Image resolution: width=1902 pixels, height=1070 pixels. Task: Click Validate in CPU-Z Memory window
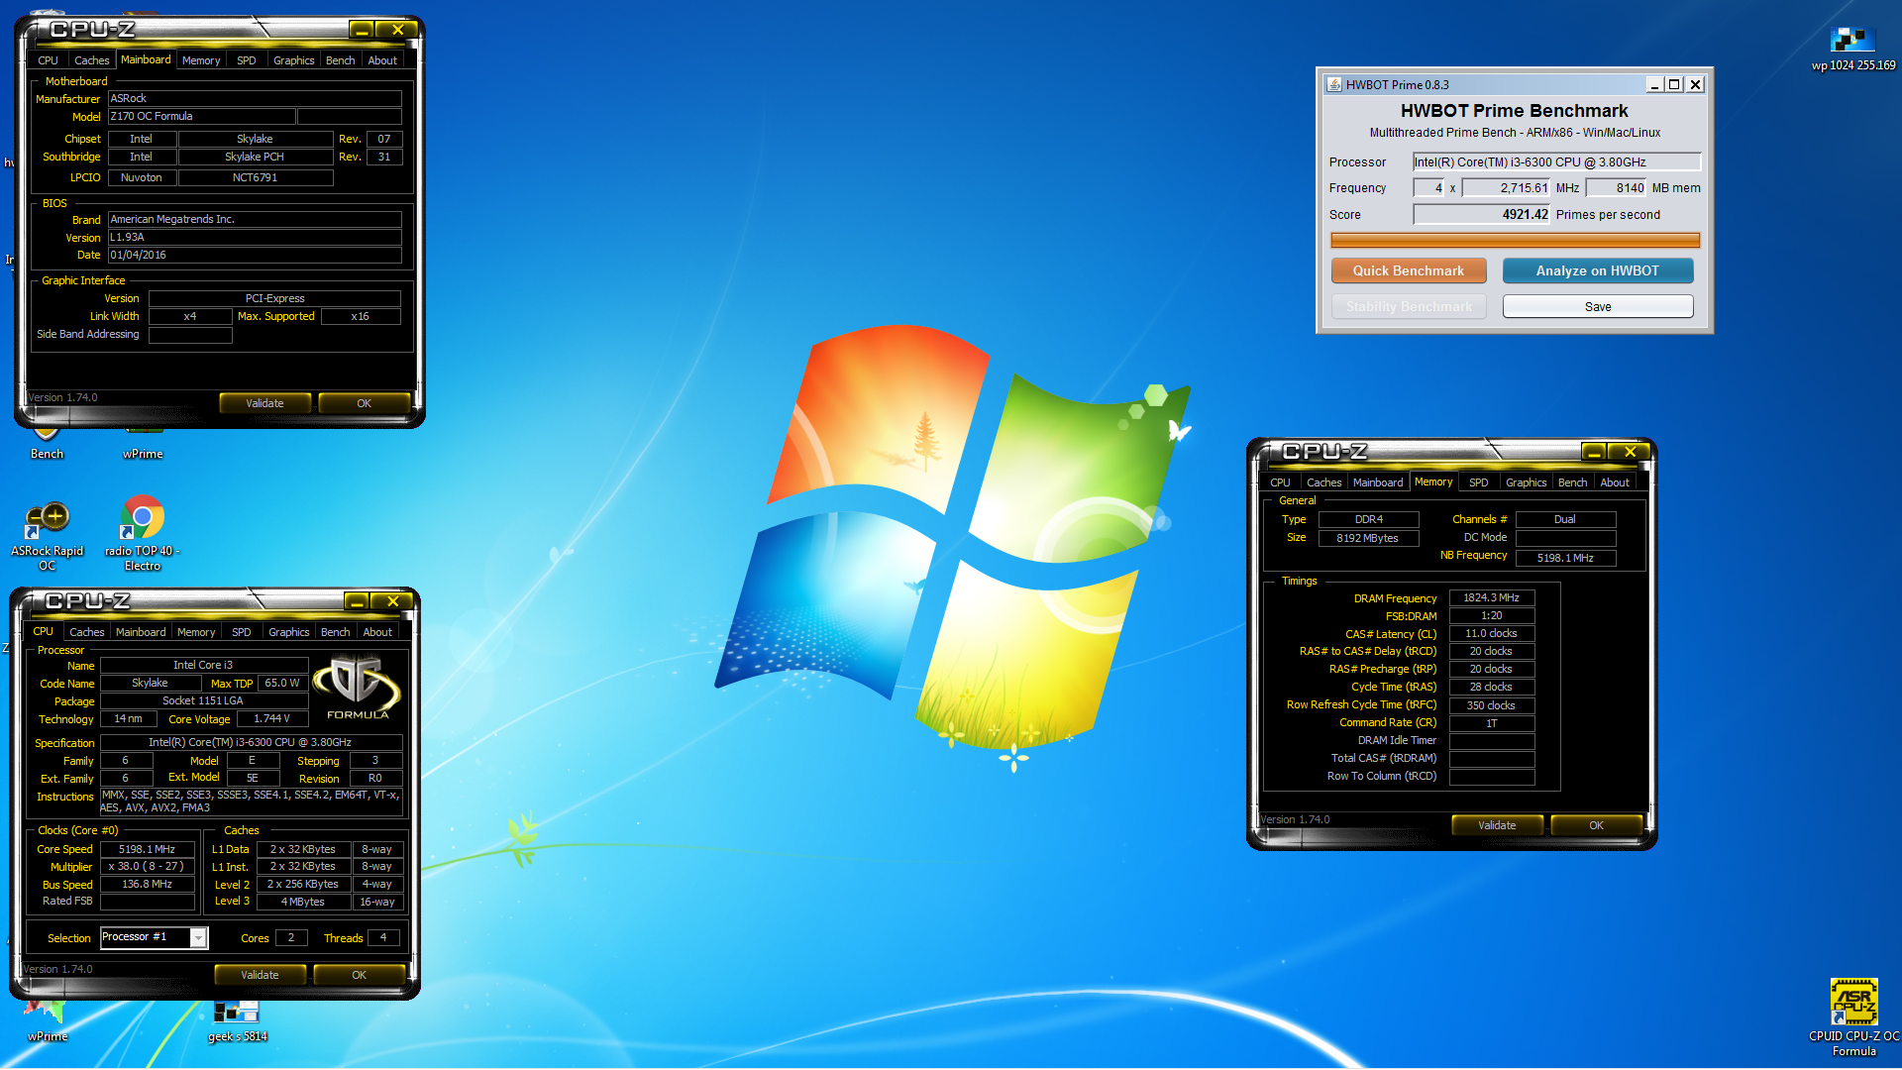[x=1497, y=825]
